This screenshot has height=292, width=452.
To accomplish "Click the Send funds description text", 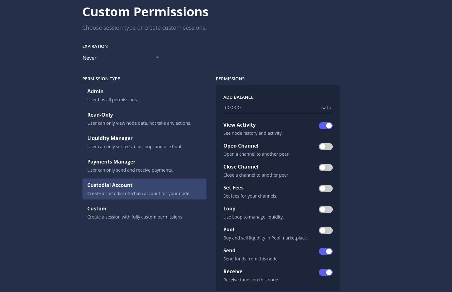I will point(251,259).
